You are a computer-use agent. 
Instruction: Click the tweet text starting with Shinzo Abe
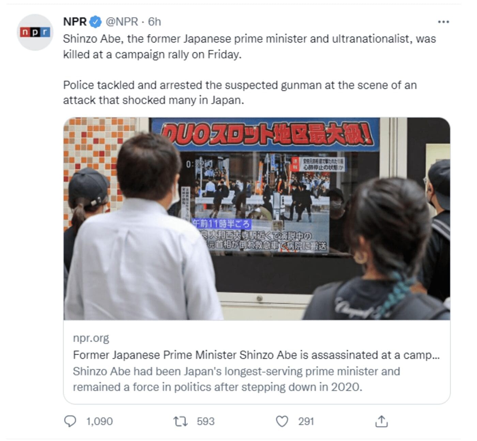tap(249, 46)
